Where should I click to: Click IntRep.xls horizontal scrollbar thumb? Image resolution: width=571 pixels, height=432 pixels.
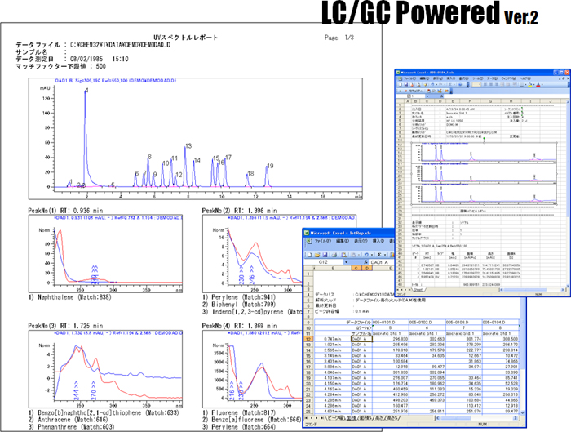coord(456,418)
